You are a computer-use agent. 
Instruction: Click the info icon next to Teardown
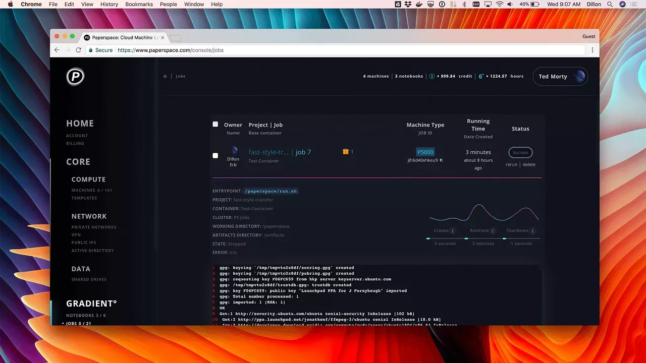click(532, 231)
